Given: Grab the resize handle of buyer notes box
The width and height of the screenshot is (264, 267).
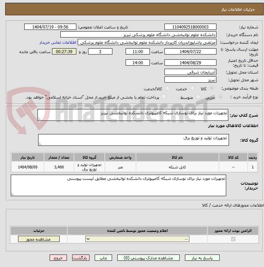Looking at the screenshot, I should 12,194.
